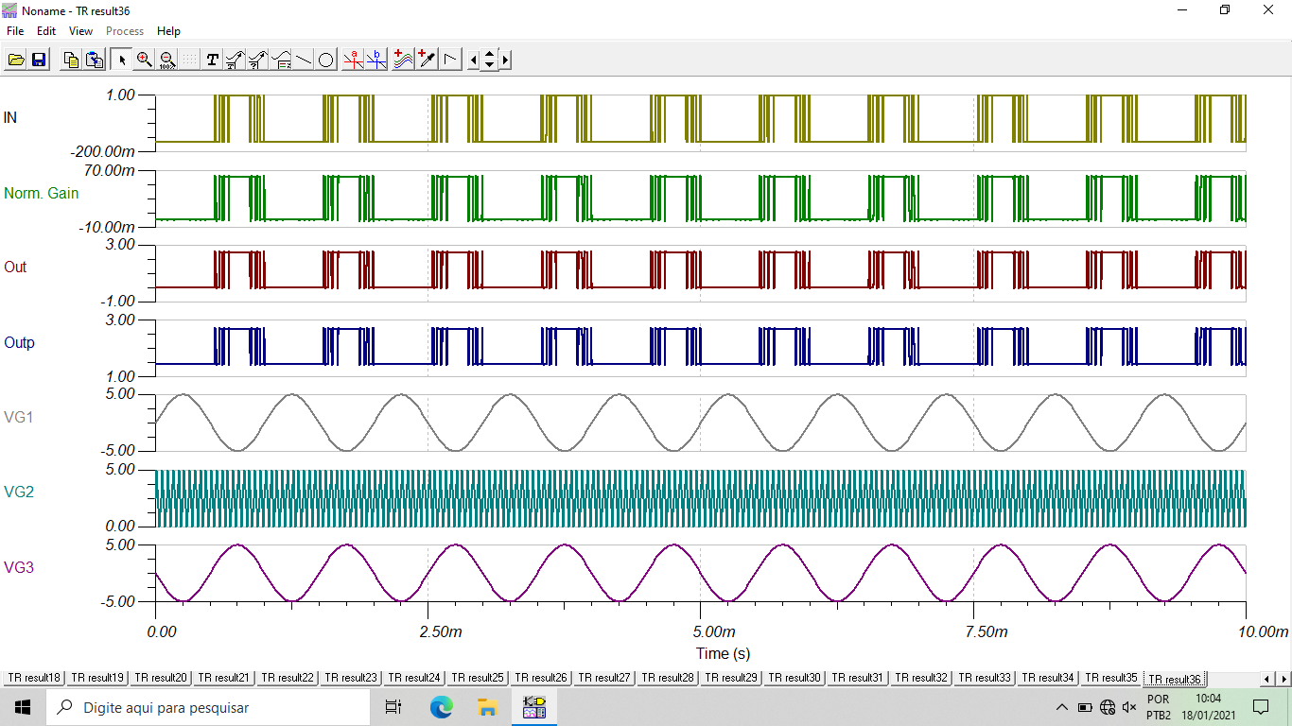Open the Help menu
Screen dimensions: 1292x726
tap(168, 31)
